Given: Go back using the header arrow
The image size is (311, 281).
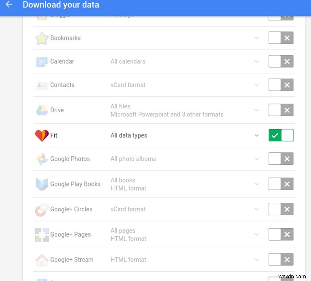Looking at the screenshot, I should (x=9, y=4).
